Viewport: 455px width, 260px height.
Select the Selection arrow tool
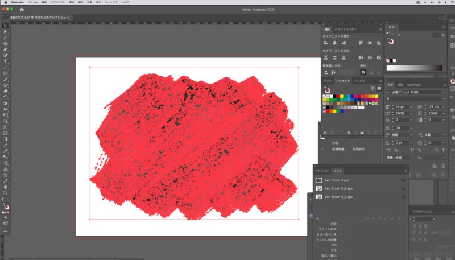pos(5,25)
